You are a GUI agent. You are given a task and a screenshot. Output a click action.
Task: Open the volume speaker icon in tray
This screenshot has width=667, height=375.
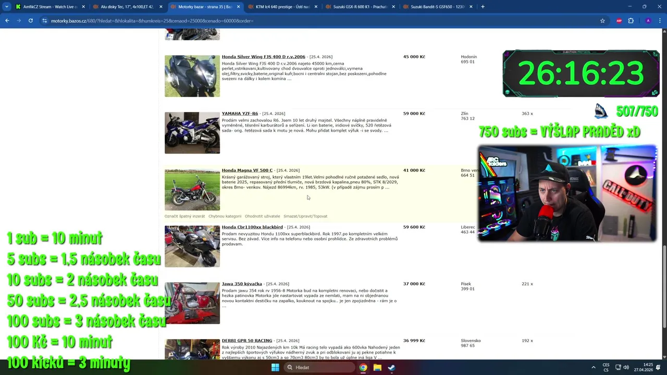pos(626,367)
